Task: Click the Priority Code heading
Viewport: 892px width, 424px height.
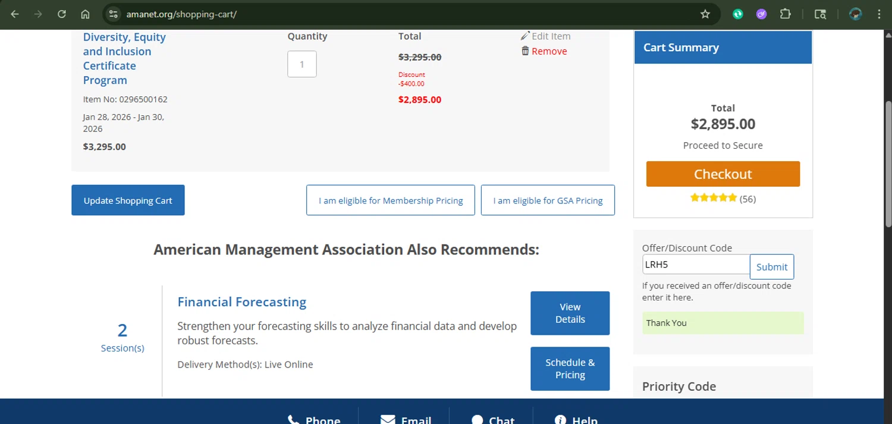Action: coord(679,387)
